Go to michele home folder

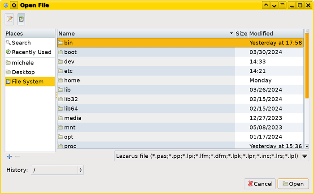[30, 63]
